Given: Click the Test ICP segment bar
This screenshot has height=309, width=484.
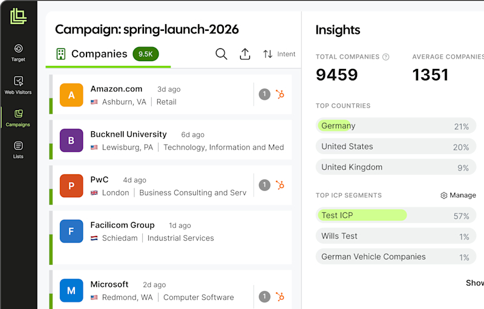Looking at the screenshot, I should click(x=396, y=215).
